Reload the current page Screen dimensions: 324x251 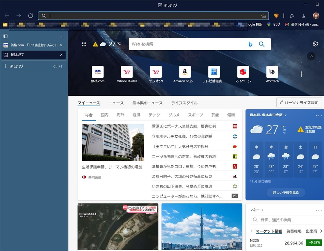31,15
